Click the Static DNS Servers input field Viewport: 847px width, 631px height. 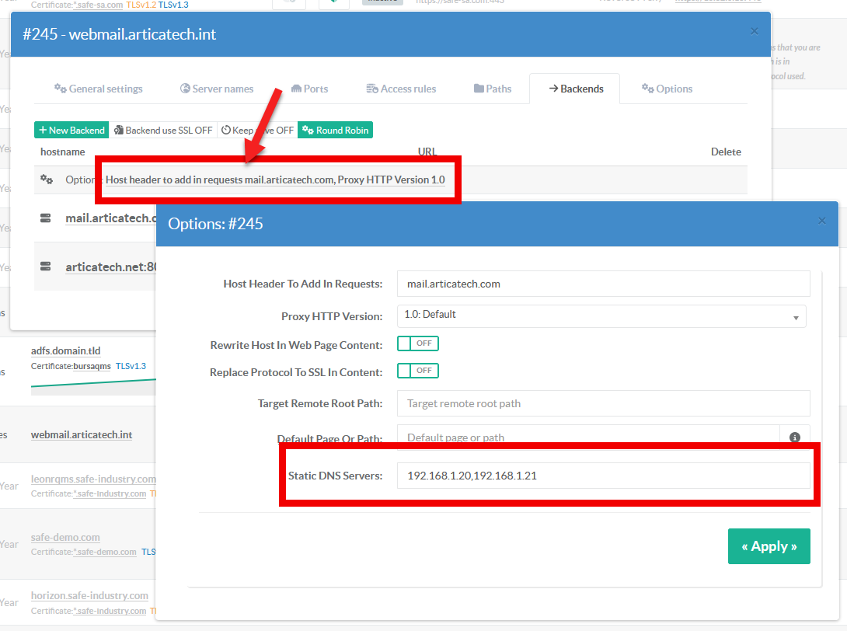(x=602, y=476)
